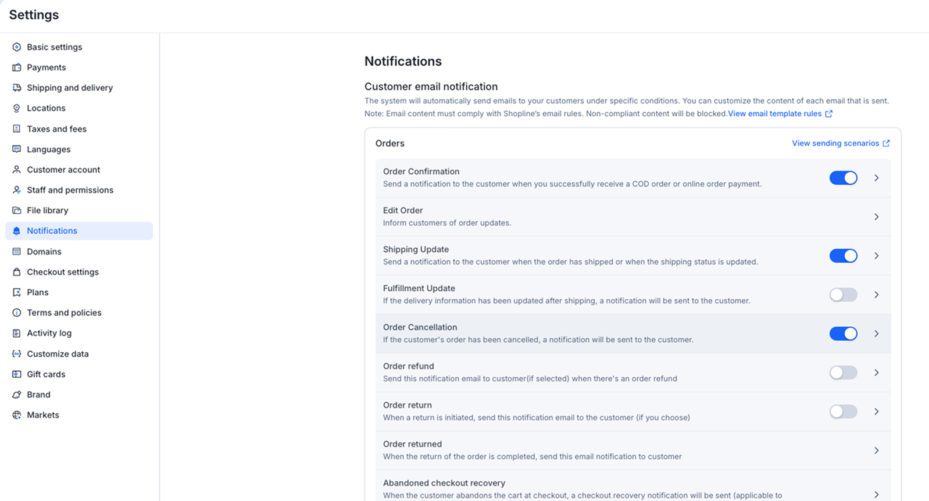This screenshot has height=501, width=929.
Task: Click the Shipping and delivery truck icon
Action: tap(16, 88)
